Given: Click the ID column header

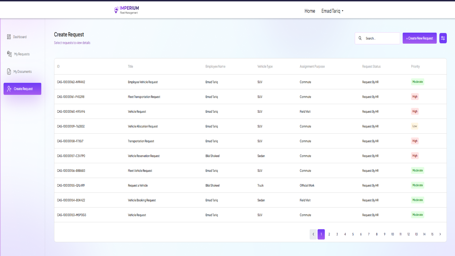Looking at the screenshot, I should click(x=58, y=66).
